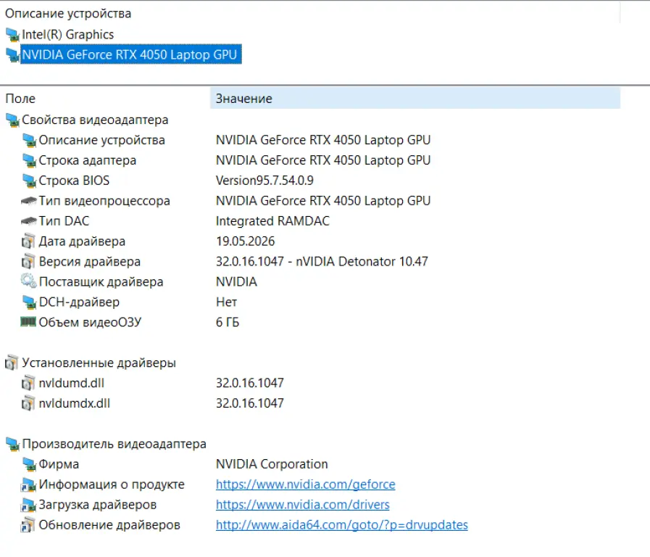Viewport: 650px width, 557px height.
Task: Click the icon beside Информация о продукте
Action: point(28,484)
